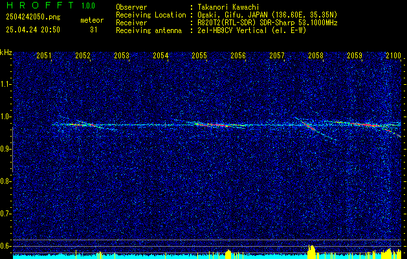
Task: Click the 0.9 kHz axis label
Action: [5, 149]
